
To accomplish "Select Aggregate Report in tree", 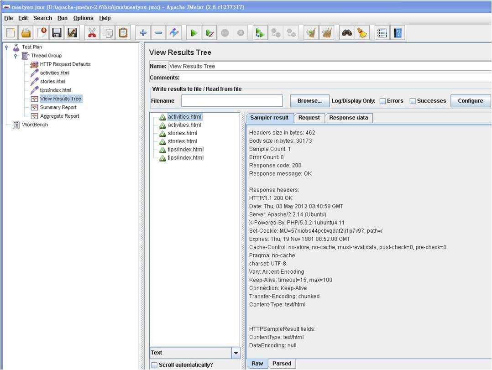I will [x=60, y=116].
